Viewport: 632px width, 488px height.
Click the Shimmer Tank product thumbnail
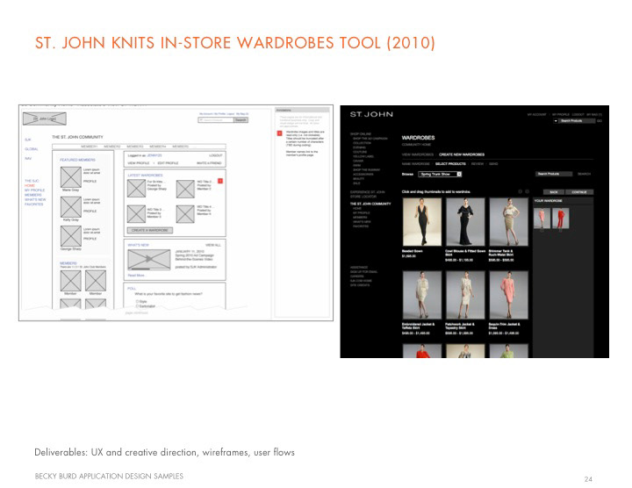point(508,222)
